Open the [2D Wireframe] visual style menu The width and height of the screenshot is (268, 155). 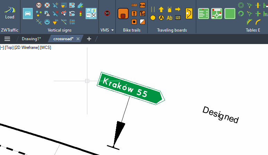pyautogui.click(x=27, y=48)
